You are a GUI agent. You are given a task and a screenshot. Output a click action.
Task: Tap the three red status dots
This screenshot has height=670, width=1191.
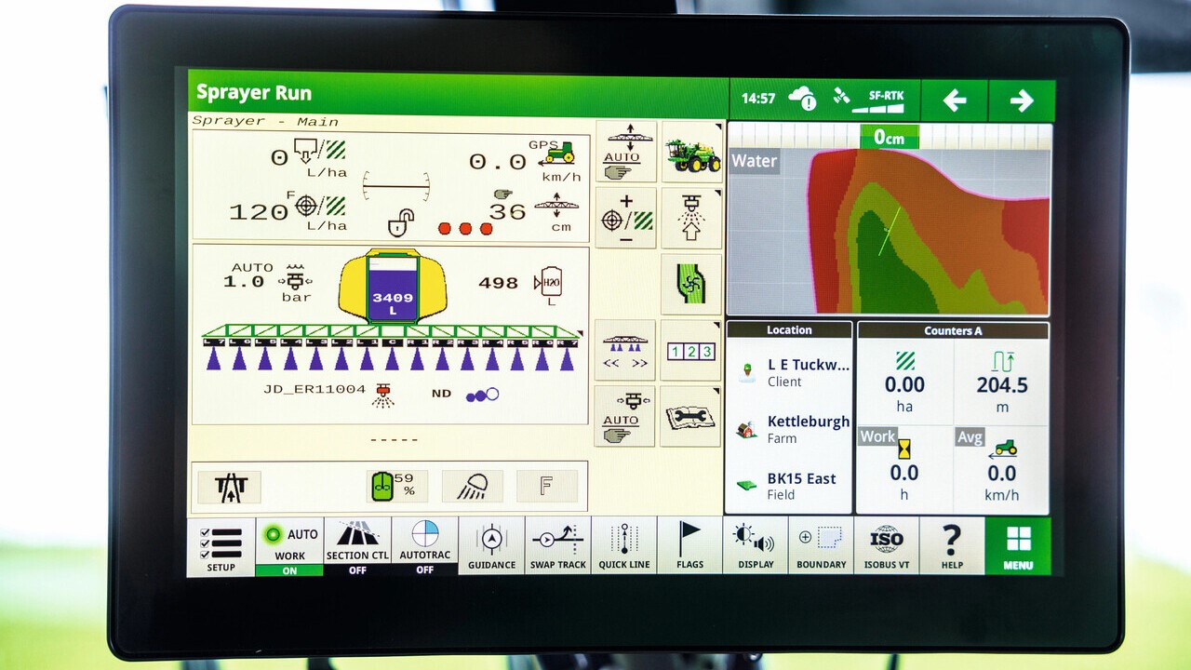[x=464, y=228]
